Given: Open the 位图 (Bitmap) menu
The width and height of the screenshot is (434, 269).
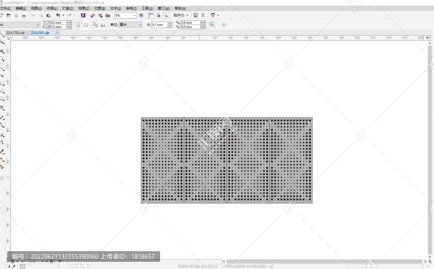Looking at the screenshot, I should 100,9.
